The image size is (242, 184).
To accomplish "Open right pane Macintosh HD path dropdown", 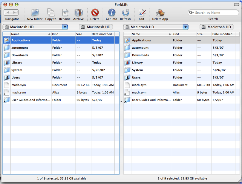I will coord(186,27).
